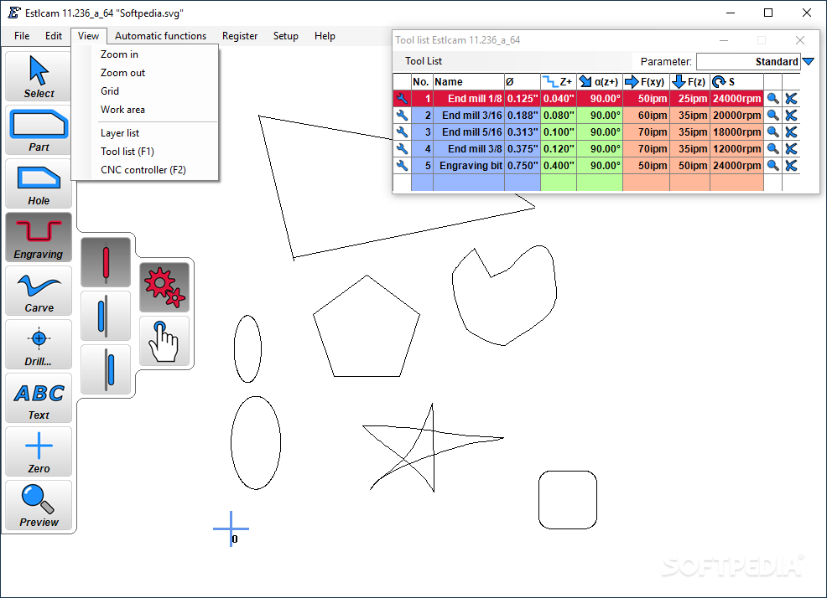
Task: Click the Tool List heading in tool window
Action: pyautogui.click(x=424, y=61)
